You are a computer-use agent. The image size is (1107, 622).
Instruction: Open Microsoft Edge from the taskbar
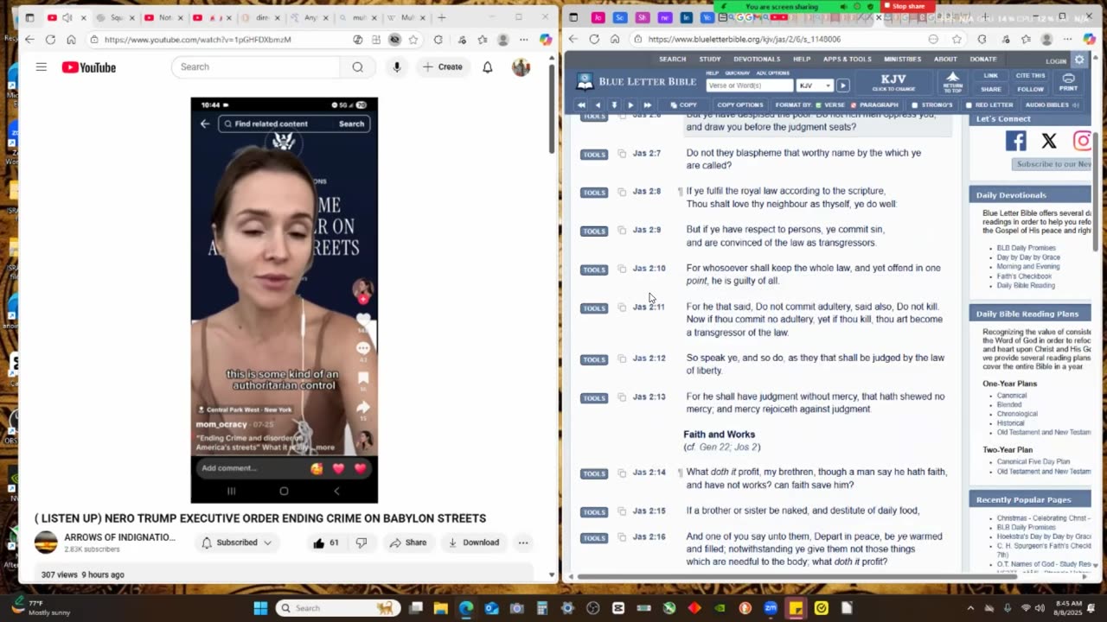point(466,608)
